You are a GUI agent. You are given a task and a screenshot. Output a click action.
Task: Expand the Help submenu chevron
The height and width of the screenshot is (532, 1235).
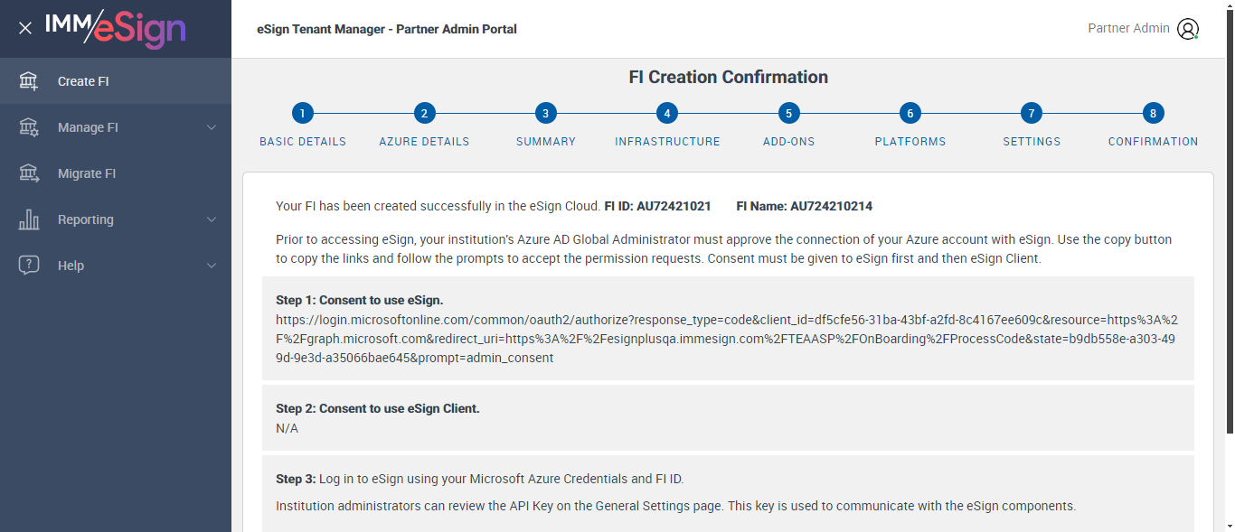[x=212, y=266]
